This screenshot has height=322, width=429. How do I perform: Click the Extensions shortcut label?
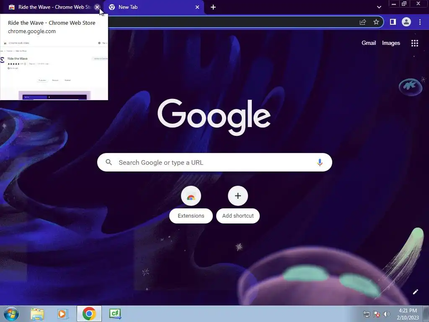191,216
